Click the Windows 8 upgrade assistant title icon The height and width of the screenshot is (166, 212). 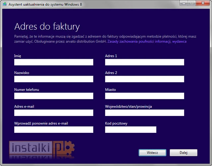(4, 4)
